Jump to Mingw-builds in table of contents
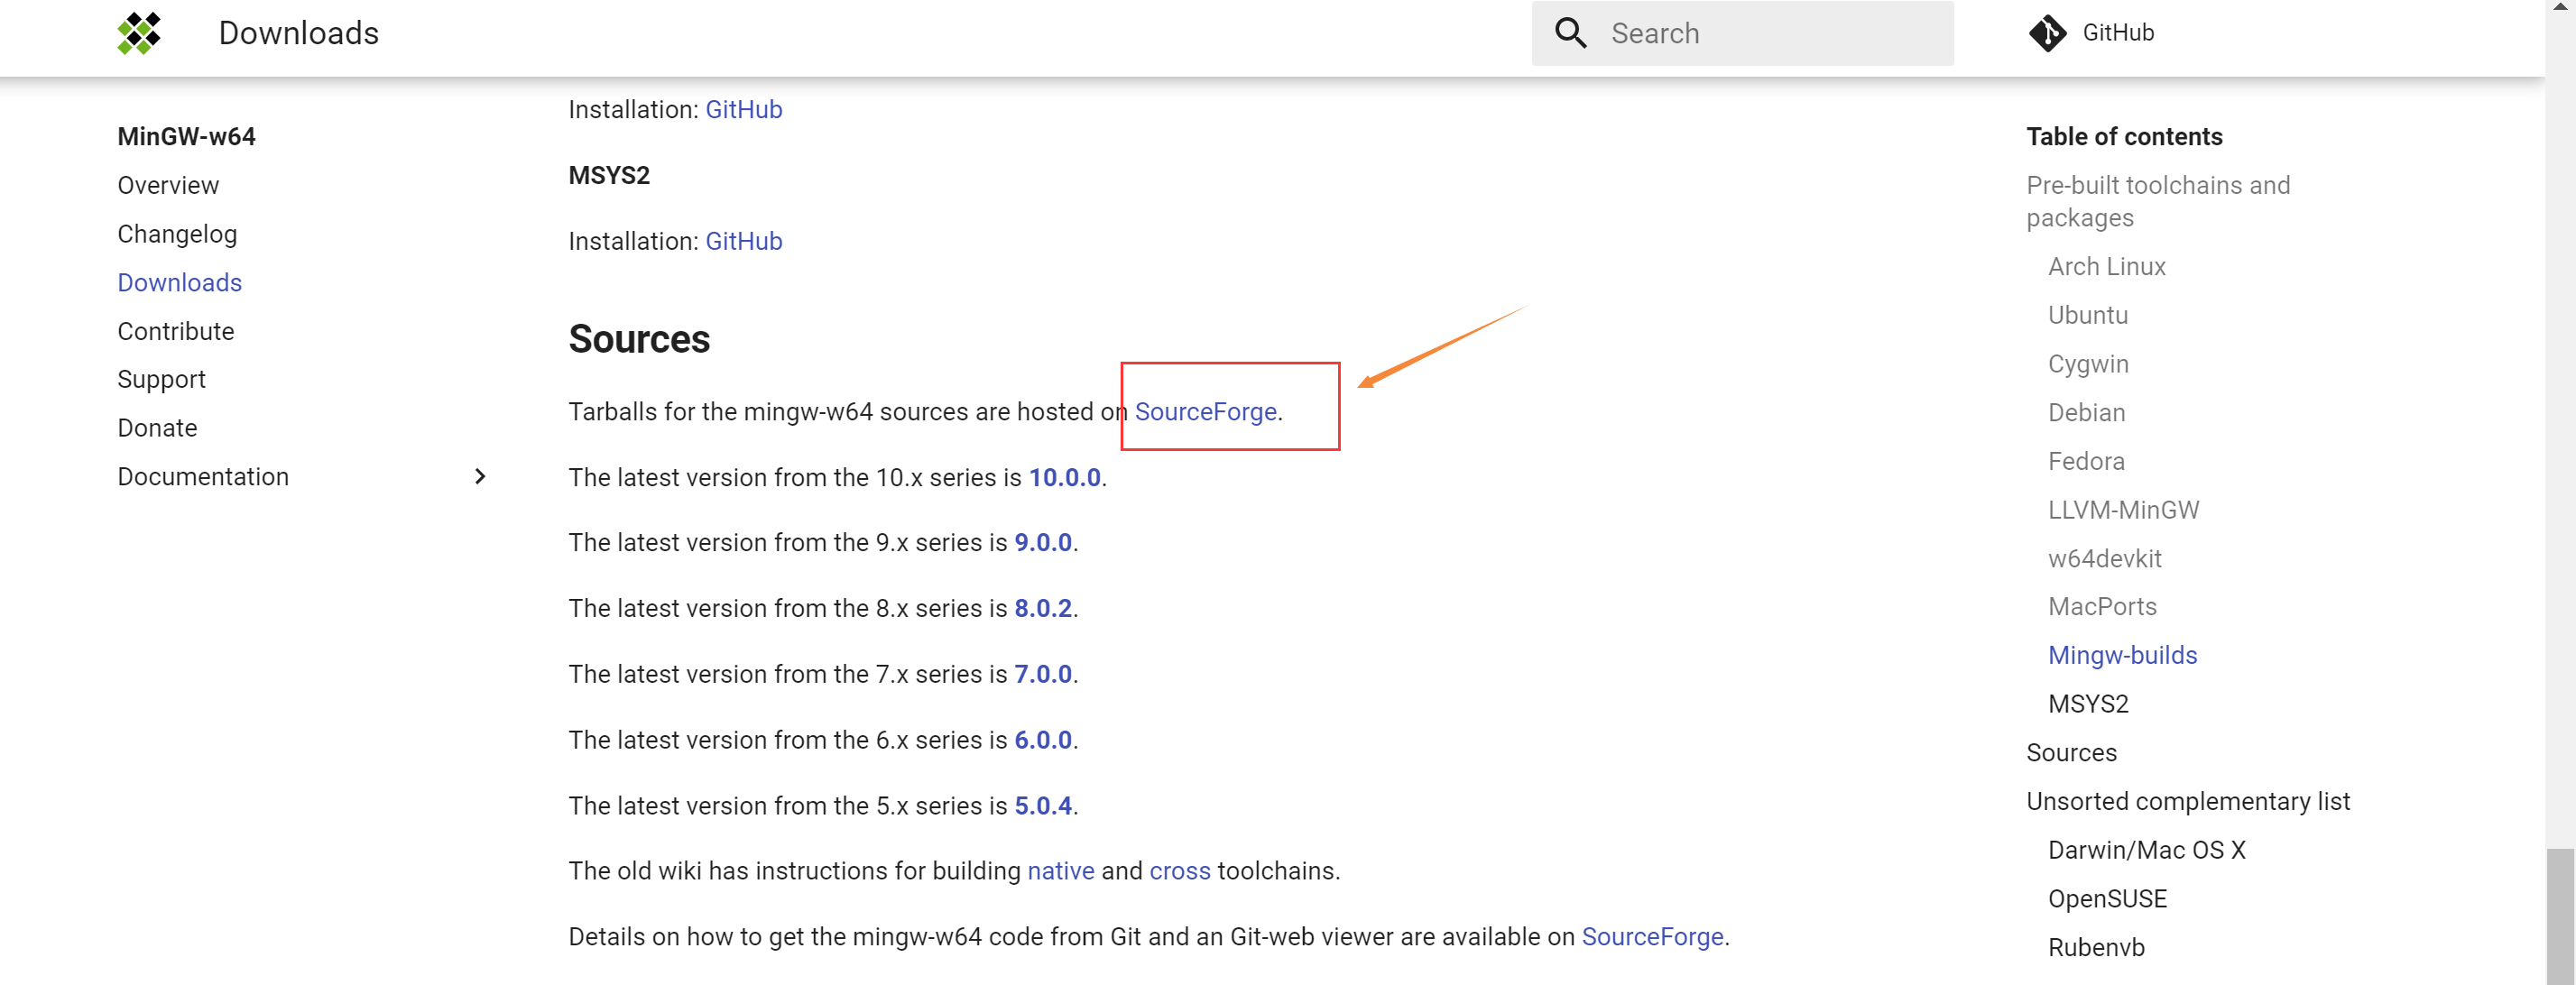The width and height of the screenshot is (2576, 985). (2122, 655)
